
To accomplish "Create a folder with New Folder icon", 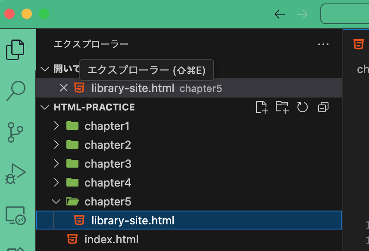I will pos(282,107).
